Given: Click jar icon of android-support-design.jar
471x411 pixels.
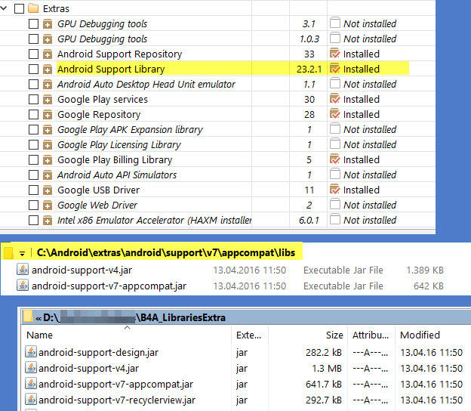Looking at the screenshot, I should (31, 351).
